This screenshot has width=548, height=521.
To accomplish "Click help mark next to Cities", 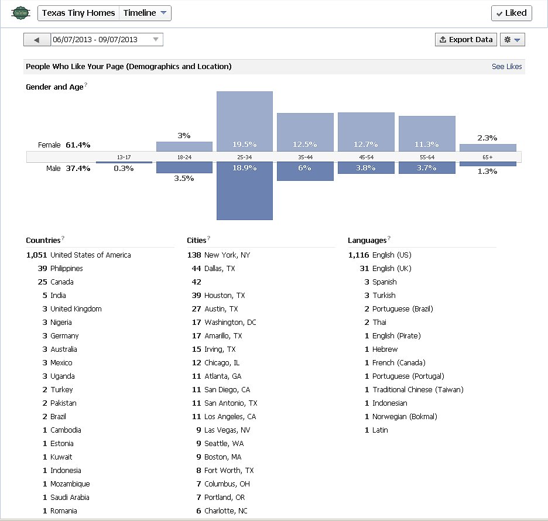I will click(x=209, y=239).
